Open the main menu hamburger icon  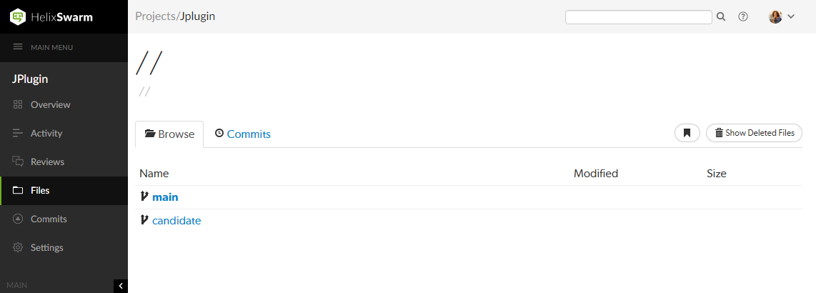[18, 47]
